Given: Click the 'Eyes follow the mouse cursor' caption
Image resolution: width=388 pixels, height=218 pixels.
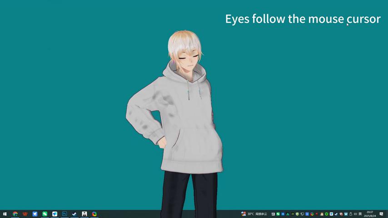Looking at the screenshot, I should click(x=303, y=19).
